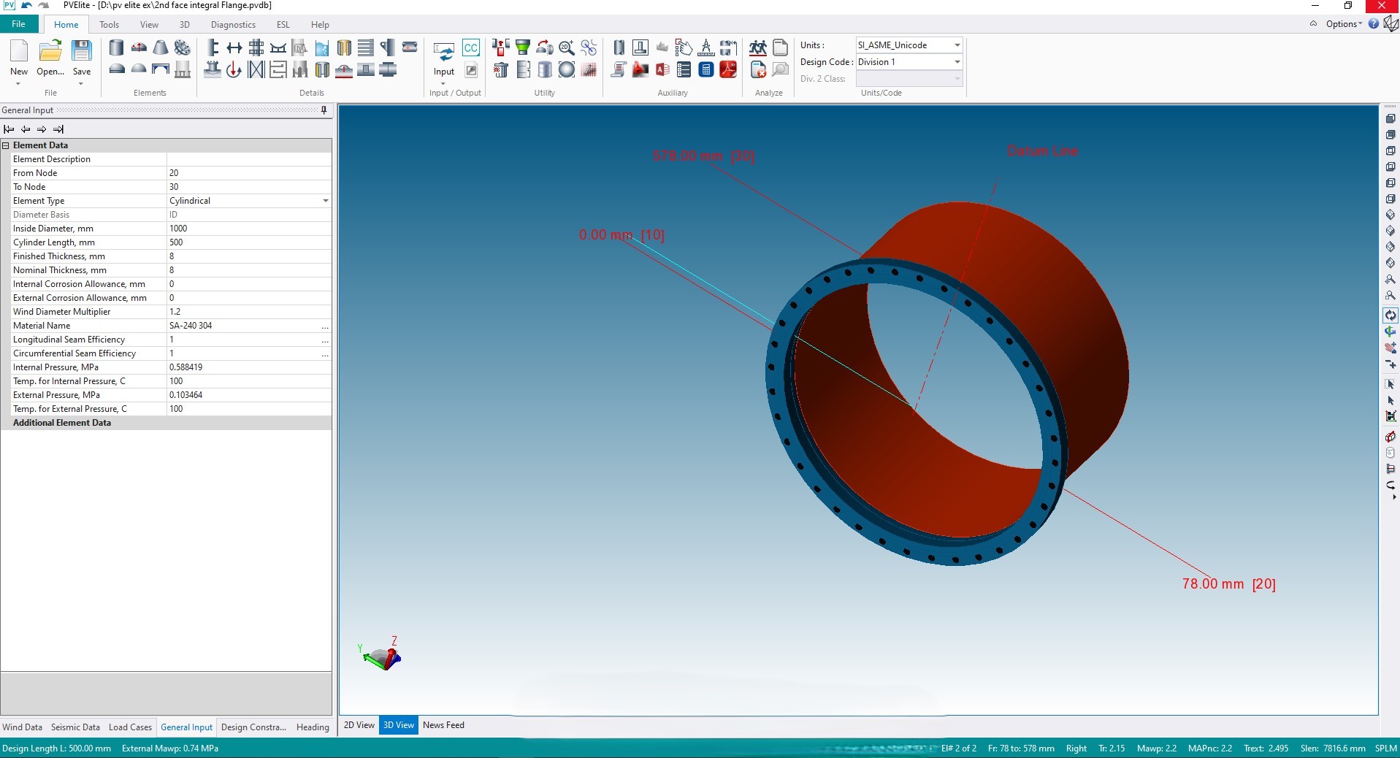Click the Material Name ellipsis button
The width and height of the screenshot is (1400, 758).
tap(325, 326)
